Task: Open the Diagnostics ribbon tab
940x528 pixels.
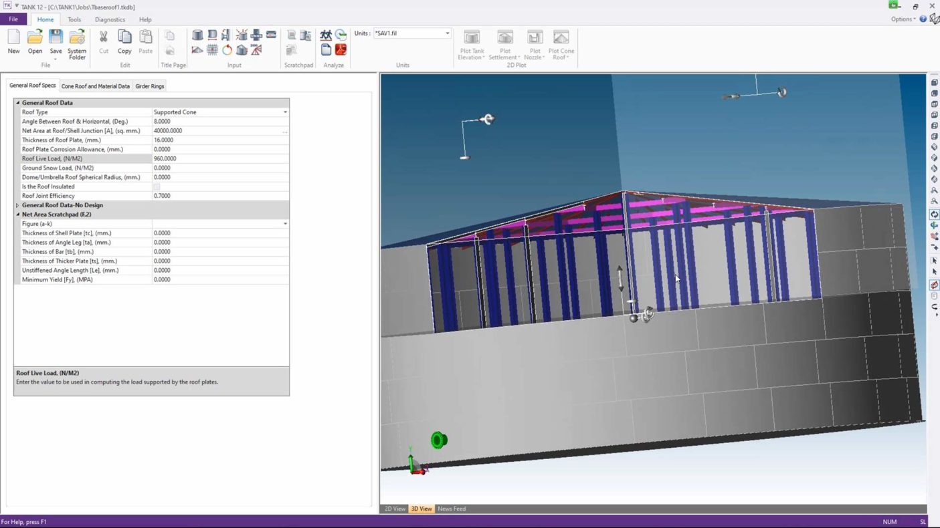Action: (x=110, y=19)
